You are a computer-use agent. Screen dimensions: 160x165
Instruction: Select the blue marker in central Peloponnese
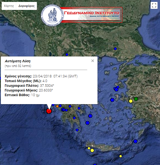coord(74,118)
